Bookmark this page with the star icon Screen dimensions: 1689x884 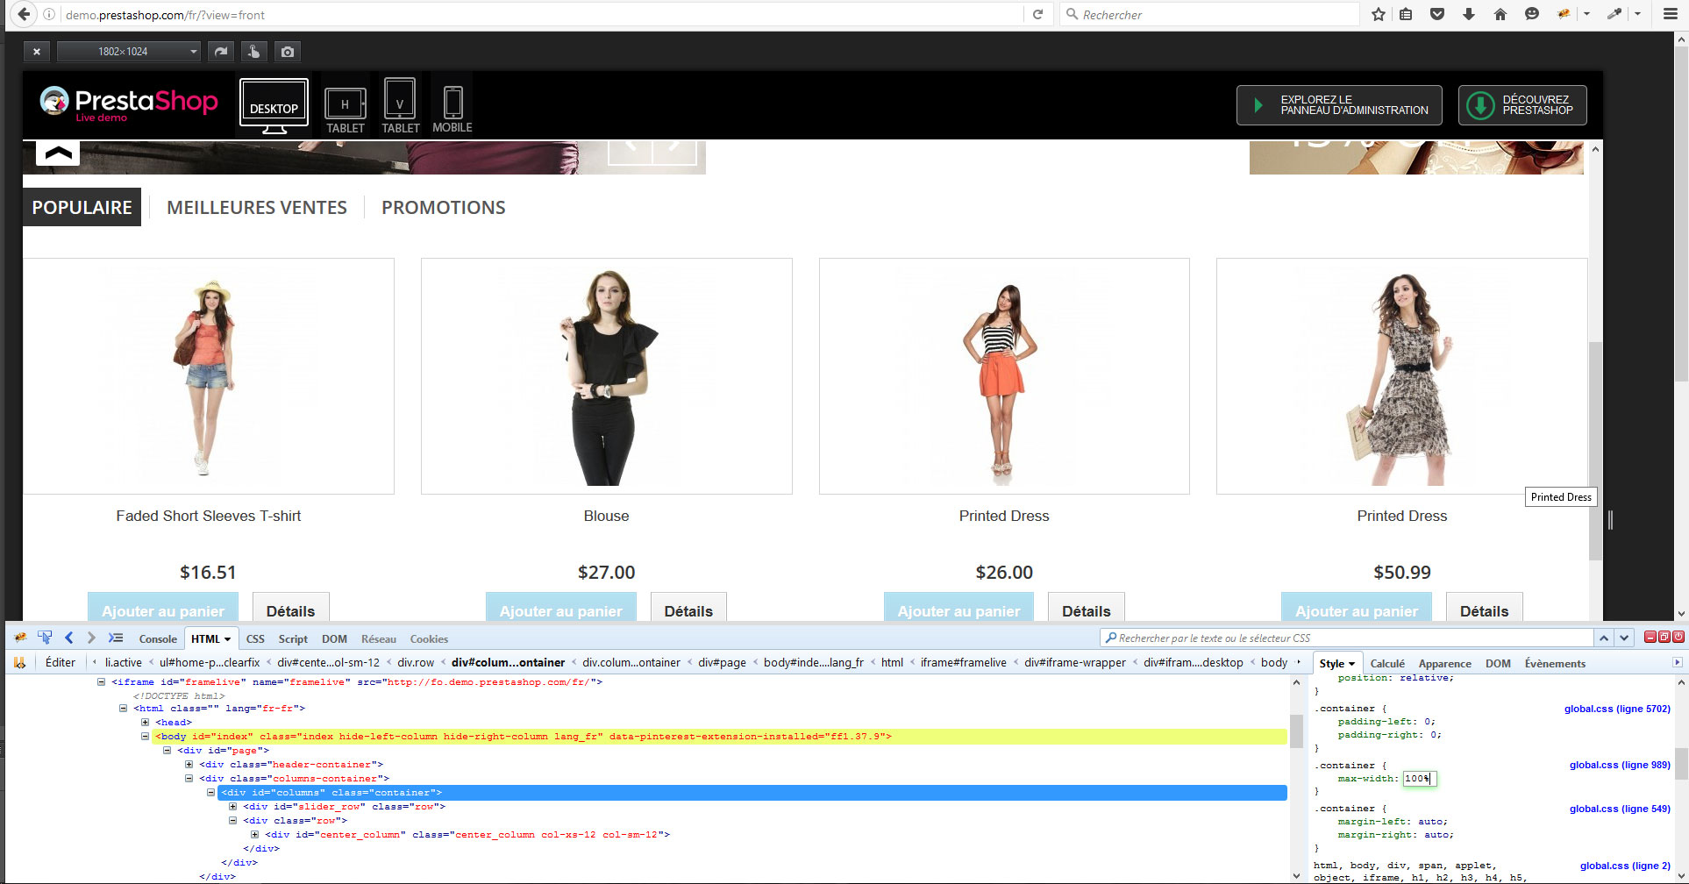coord(1379,14)
